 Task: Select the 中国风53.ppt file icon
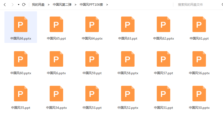click(x=92, y=94)
